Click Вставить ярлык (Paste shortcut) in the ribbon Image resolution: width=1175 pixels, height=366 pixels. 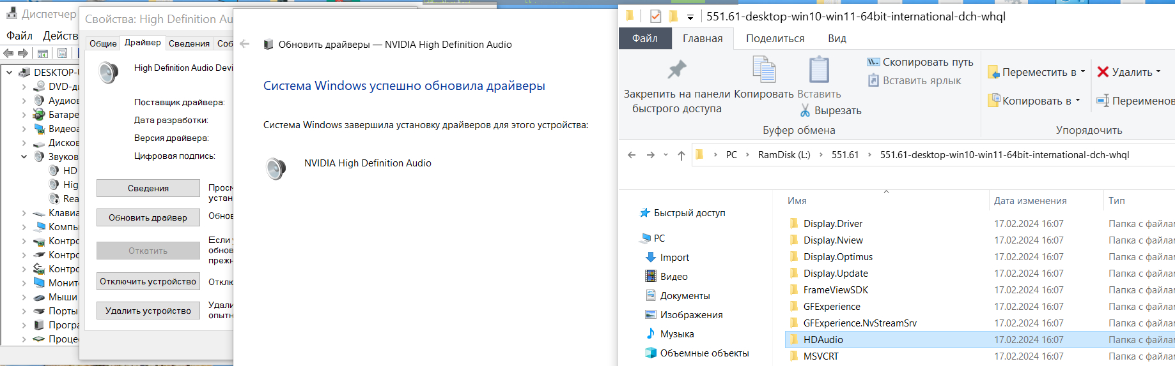click(x=915, y=80)
